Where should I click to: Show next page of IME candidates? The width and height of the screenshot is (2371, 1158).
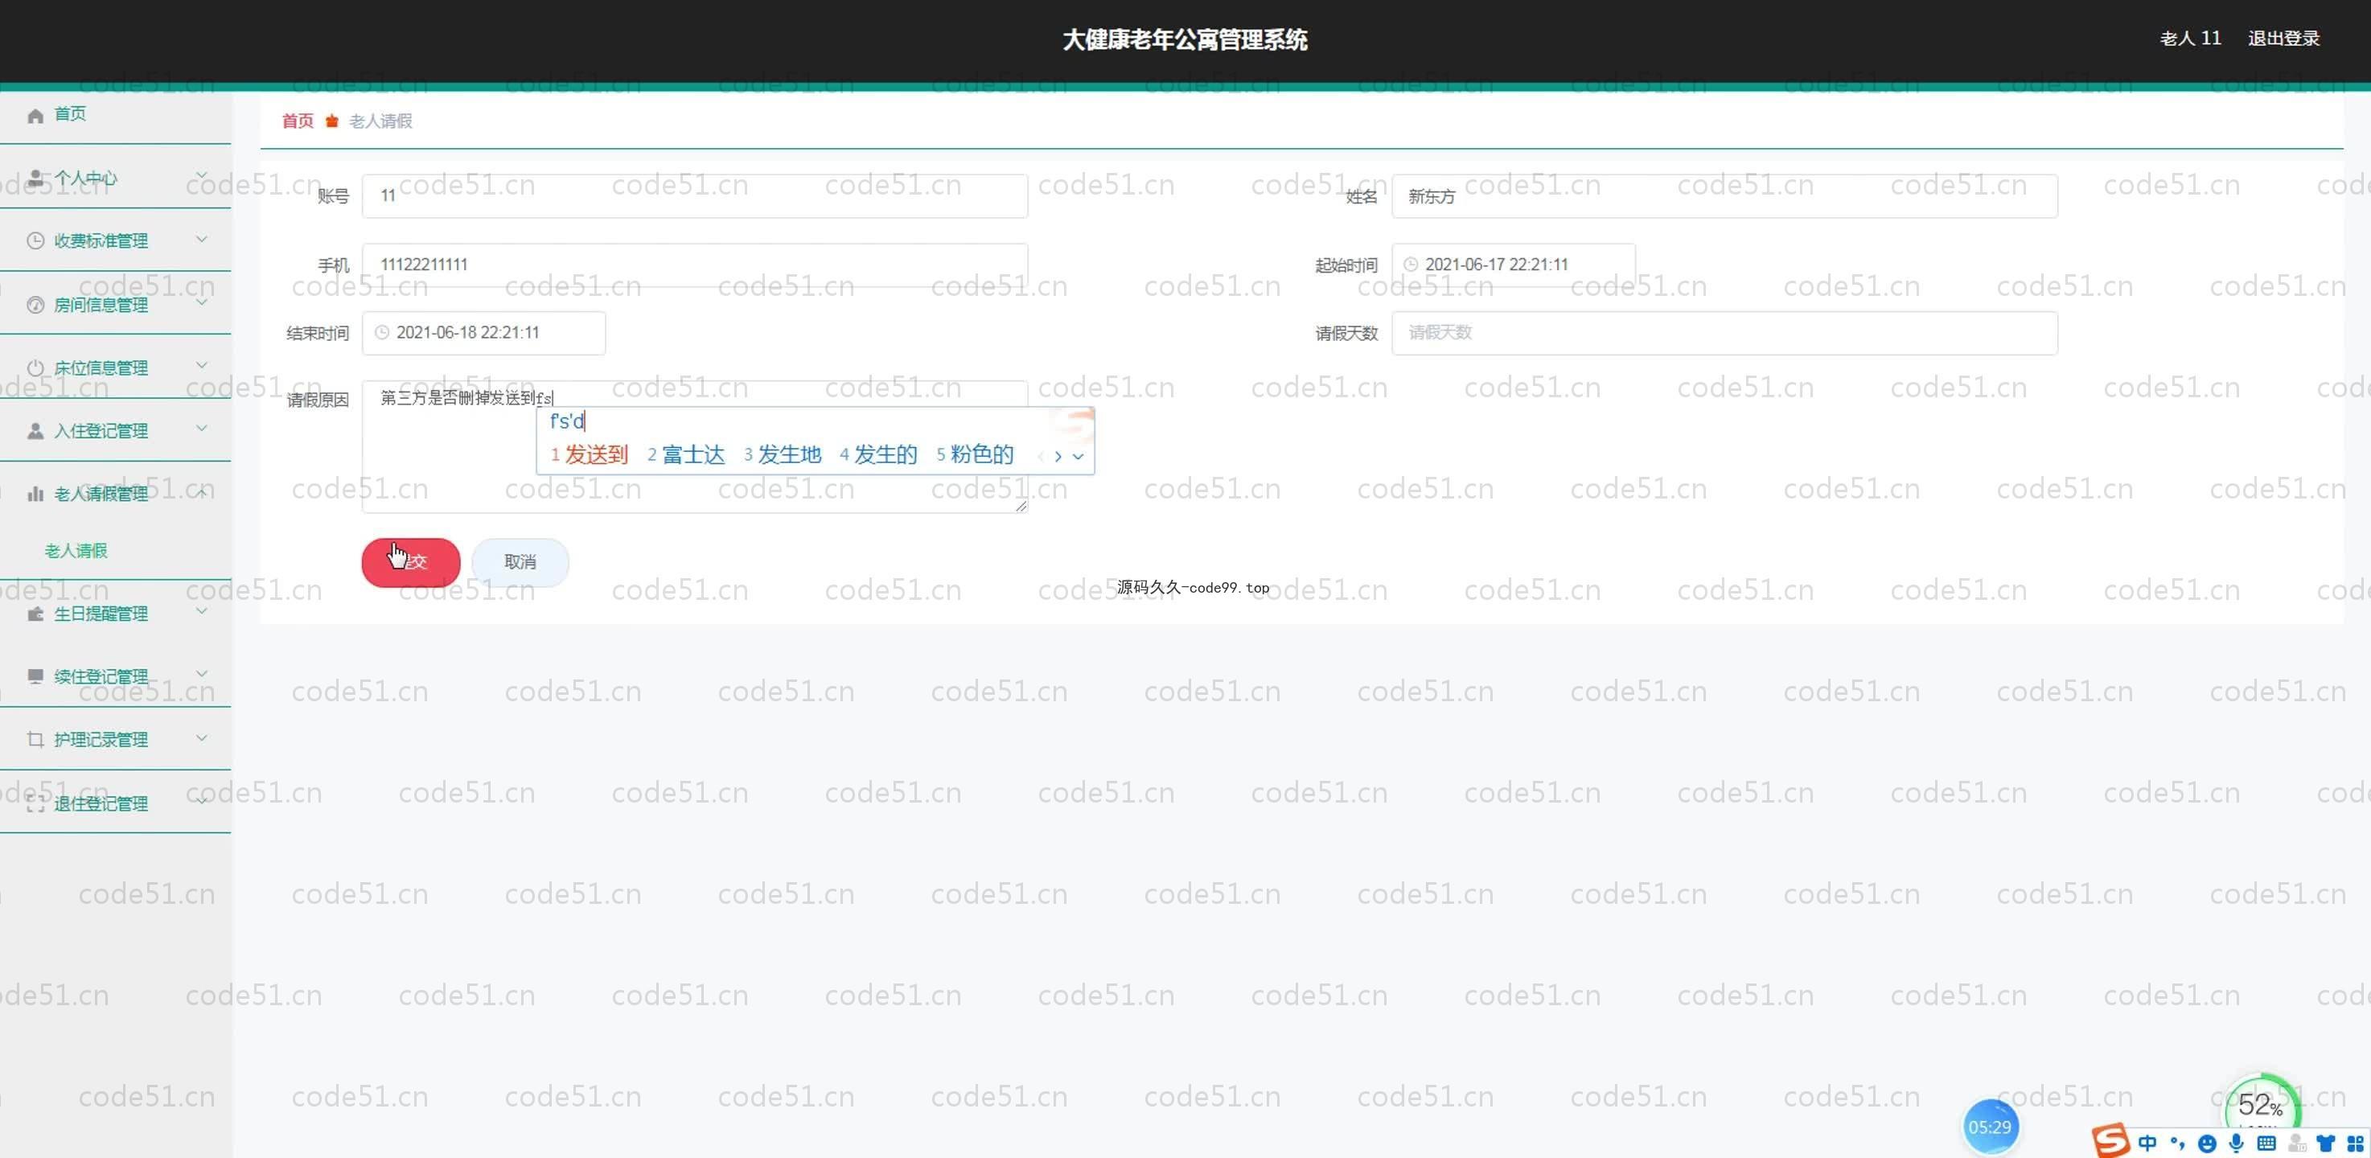(1058, 456)
